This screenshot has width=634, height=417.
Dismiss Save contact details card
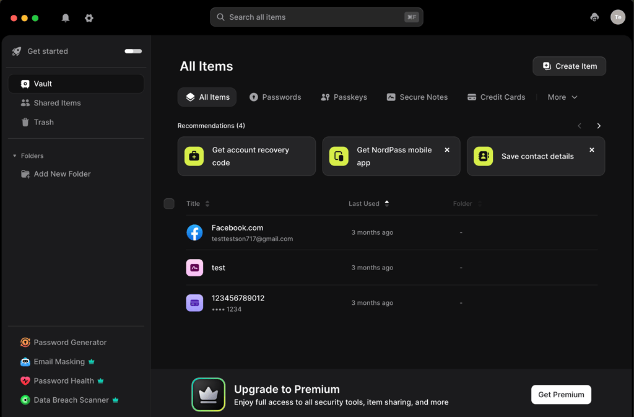coord(592,150)
